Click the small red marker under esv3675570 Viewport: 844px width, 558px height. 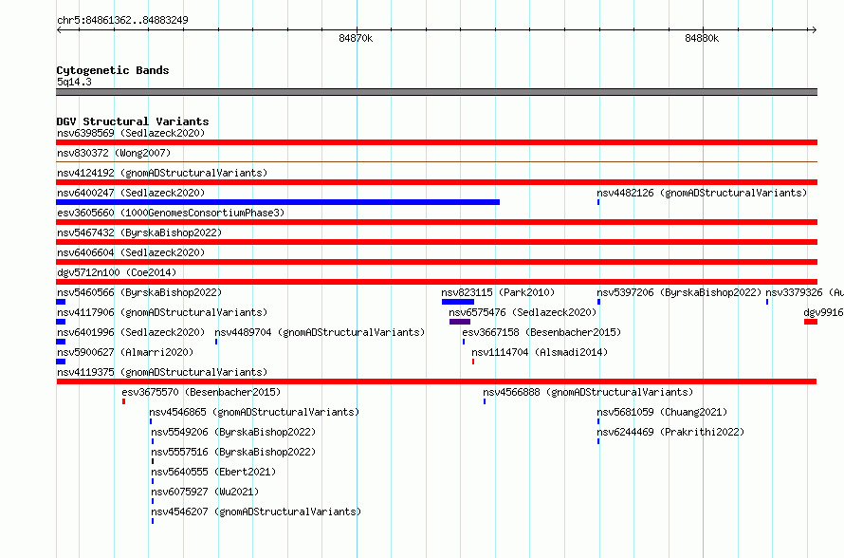tap(124, 401)
